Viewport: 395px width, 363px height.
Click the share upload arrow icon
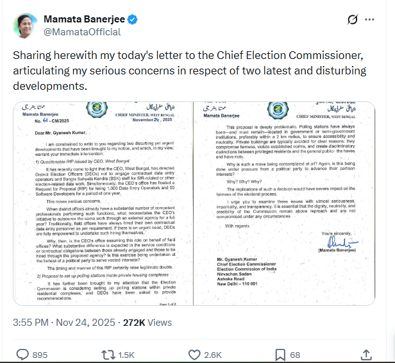367,354
